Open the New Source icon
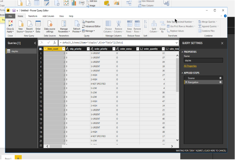Screen dimensions: 235x160 coord(21,24)
